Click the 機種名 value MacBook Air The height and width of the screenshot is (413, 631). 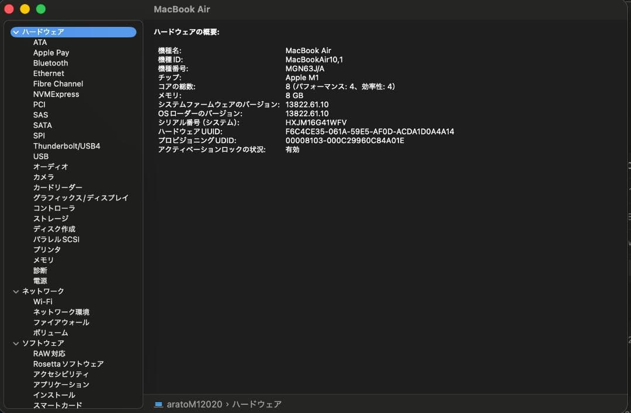pos(308,50)
